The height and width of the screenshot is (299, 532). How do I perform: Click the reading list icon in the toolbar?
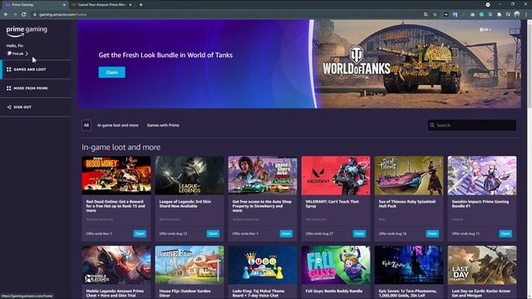pyautogui.click(x=508, y=15)
